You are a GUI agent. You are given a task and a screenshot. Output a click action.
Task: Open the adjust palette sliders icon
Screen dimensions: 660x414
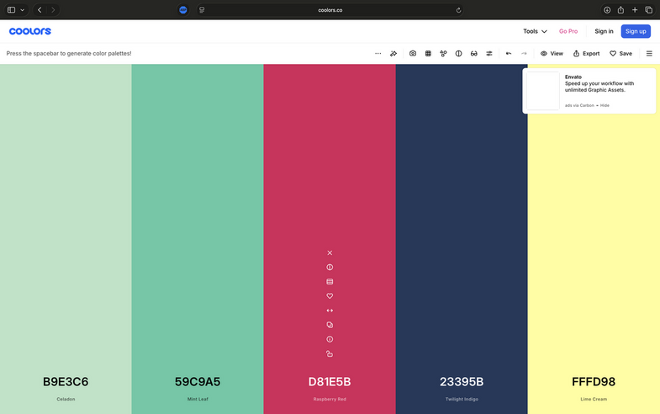pyautogui.click(x=489, y=53)
